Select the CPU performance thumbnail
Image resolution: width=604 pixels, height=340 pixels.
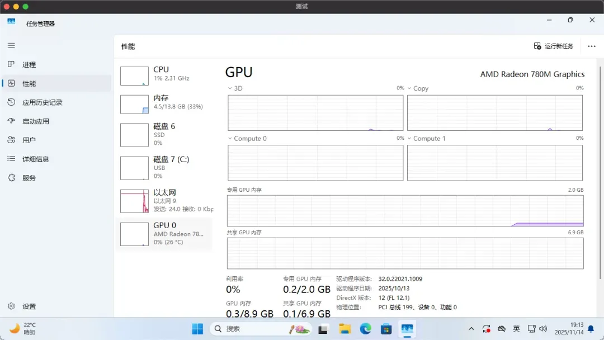pyautogui.click(x=166, y=74)
